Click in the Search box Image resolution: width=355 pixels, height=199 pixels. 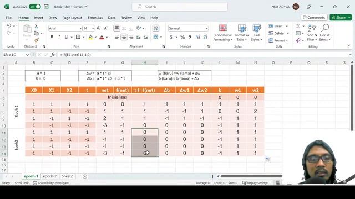pos(180,7)
